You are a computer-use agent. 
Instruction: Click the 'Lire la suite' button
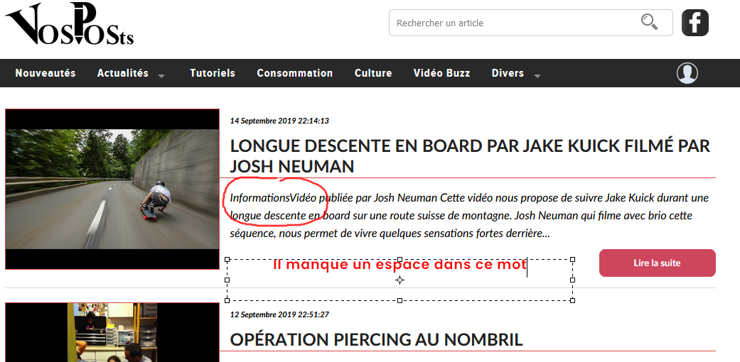658,263
